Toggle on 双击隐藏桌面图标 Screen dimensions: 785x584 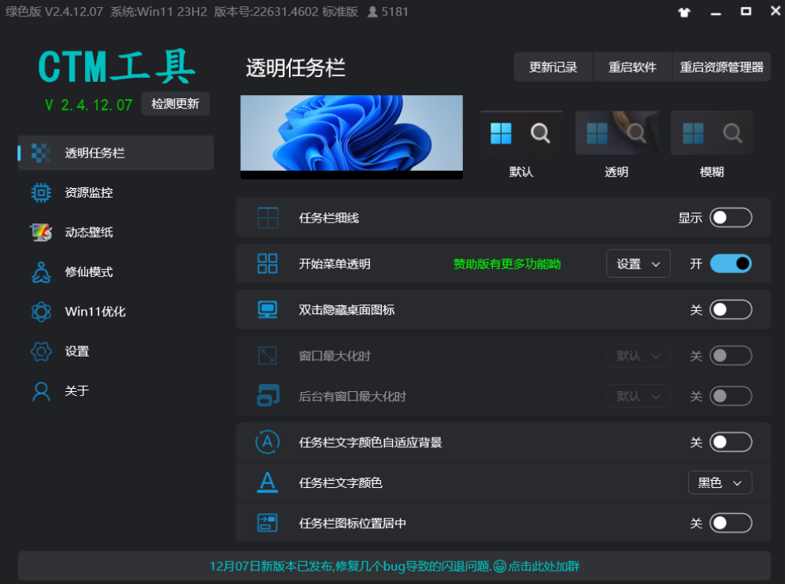[x=731, y=309]
